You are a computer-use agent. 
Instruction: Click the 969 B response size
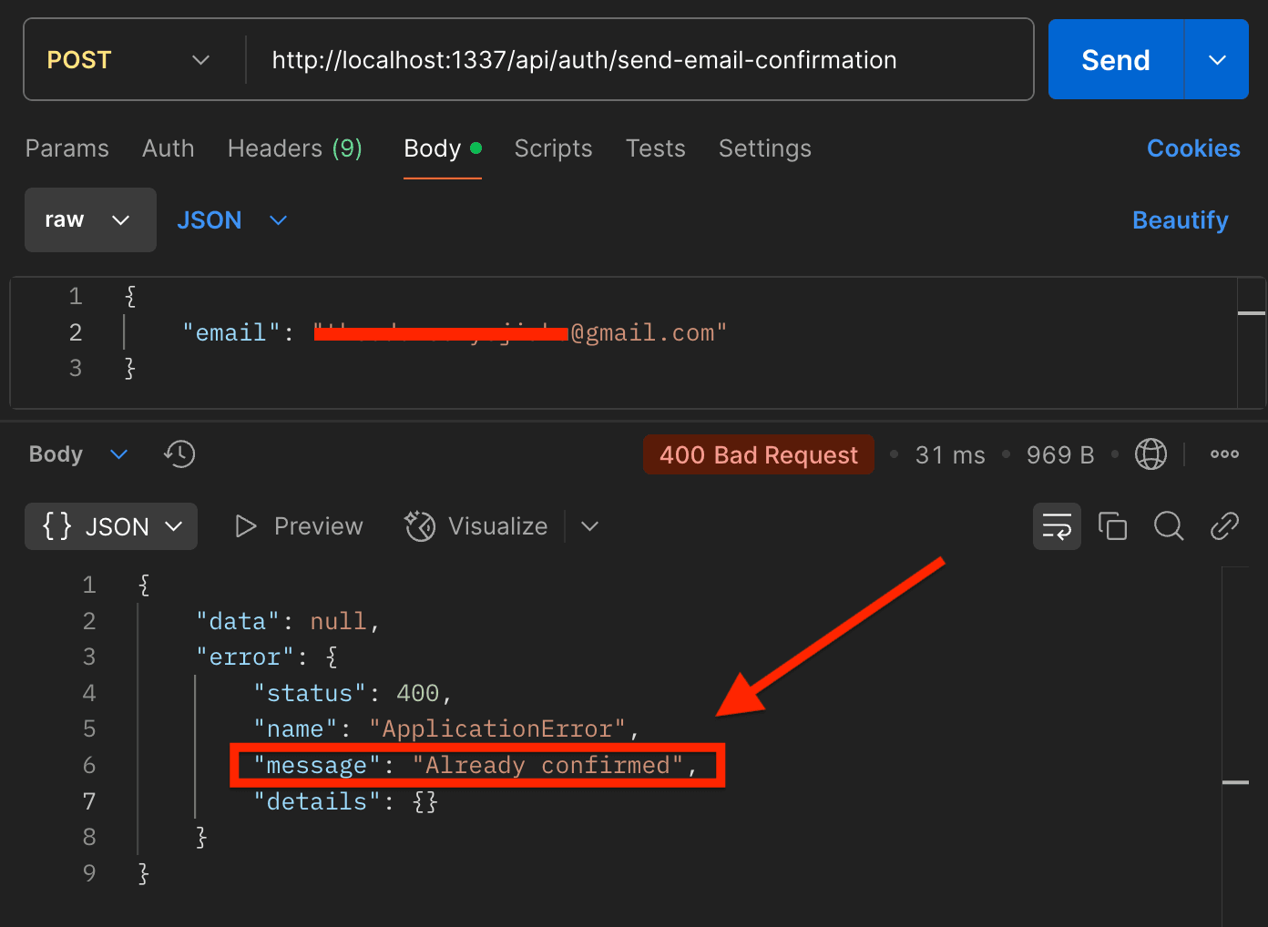pyautogui.click(x=1060, y=454)
